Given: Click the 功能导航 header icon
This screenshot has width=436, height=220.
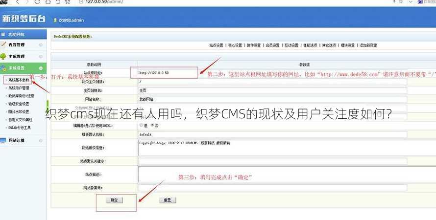Looking at the screenshot, I should click(x=3, y=34).
